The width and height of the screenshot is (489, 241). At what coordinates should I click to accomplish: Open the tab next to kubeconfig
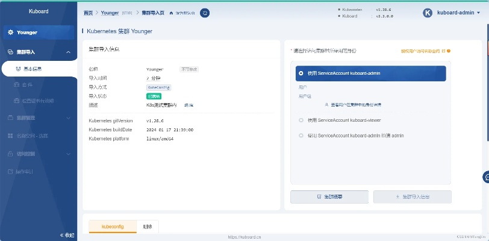147,227
